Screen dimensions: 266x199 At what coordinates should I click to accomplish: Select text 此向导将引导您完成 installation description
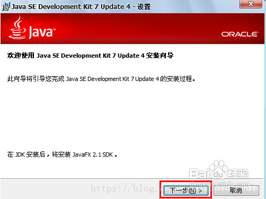click(101, 79)
